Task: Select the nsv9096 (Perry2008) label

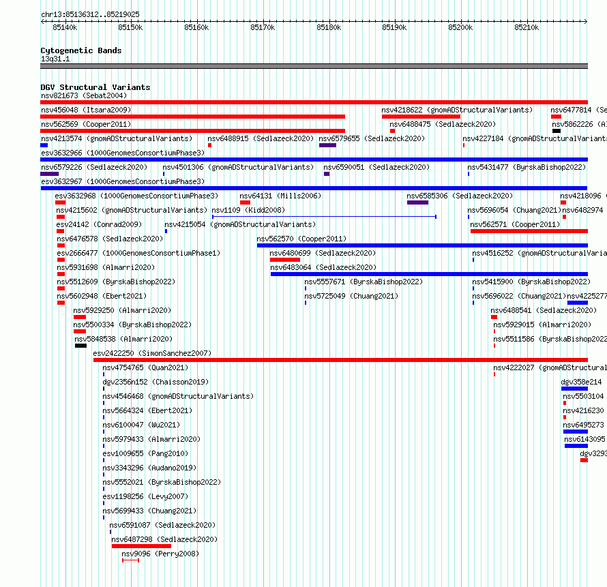Action: click(160, 554)
